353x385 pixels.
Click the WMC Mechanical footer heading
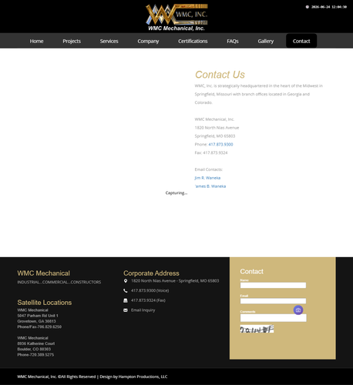[x=43, y=273]
